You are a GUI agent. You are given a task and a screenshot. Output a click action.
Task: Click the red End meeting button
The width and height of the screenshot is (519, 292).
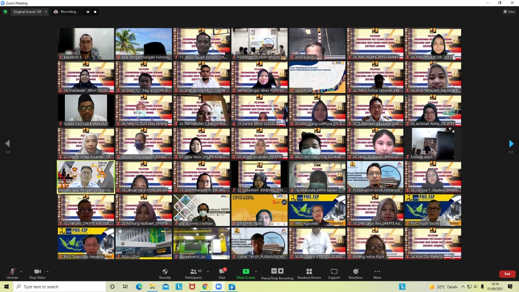507,274
